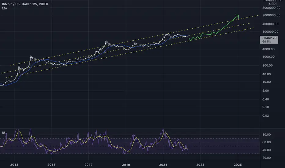This screenshot has width=285, height=168.
Task: Click the 2013 time axis label
Action: [14, 165]
